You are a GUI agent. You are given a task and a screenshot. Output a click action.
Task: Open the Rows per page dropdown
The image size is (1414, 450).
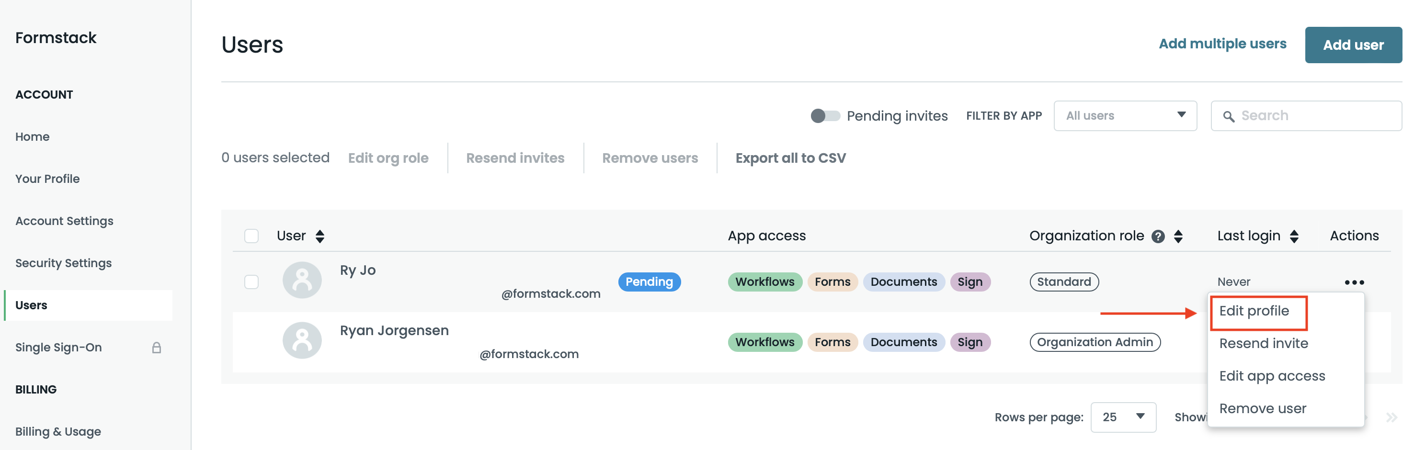click(1122, 417)
